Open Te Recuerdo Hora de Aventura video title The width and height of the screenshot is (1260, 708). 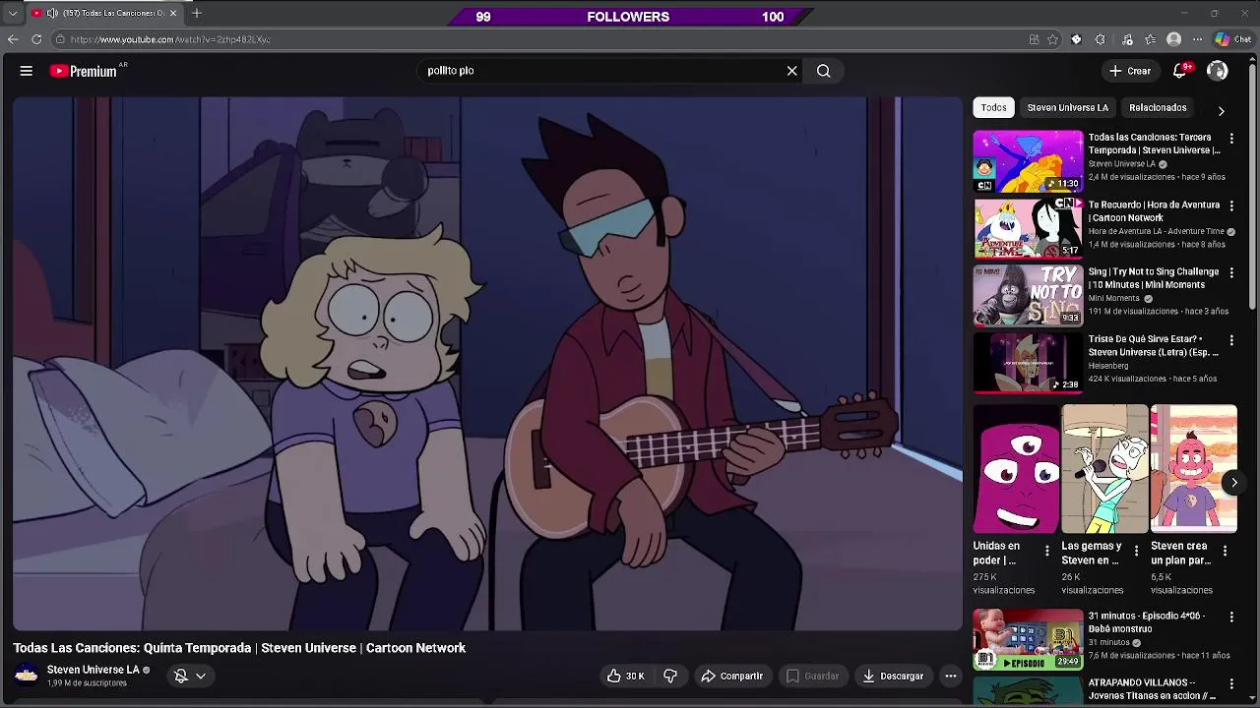[1154, 211]
